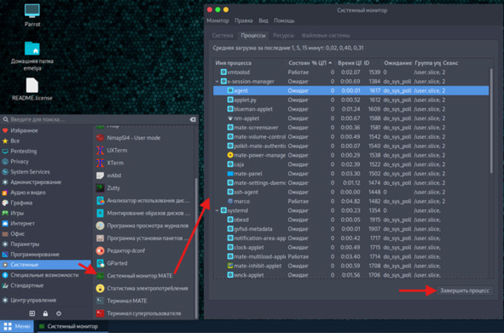Switch to the Ресурсы tab

click(283, 35)
